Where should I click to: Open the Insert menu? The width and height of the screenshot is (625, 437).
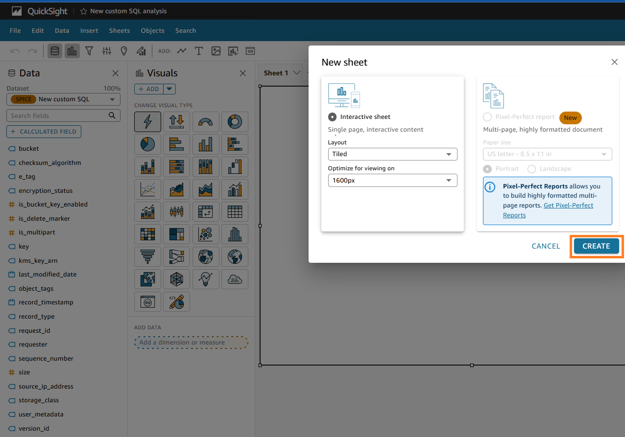(89, 30)
